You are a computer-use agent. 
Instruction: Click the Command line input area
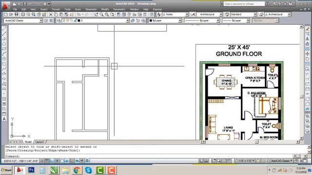(149, 156)
